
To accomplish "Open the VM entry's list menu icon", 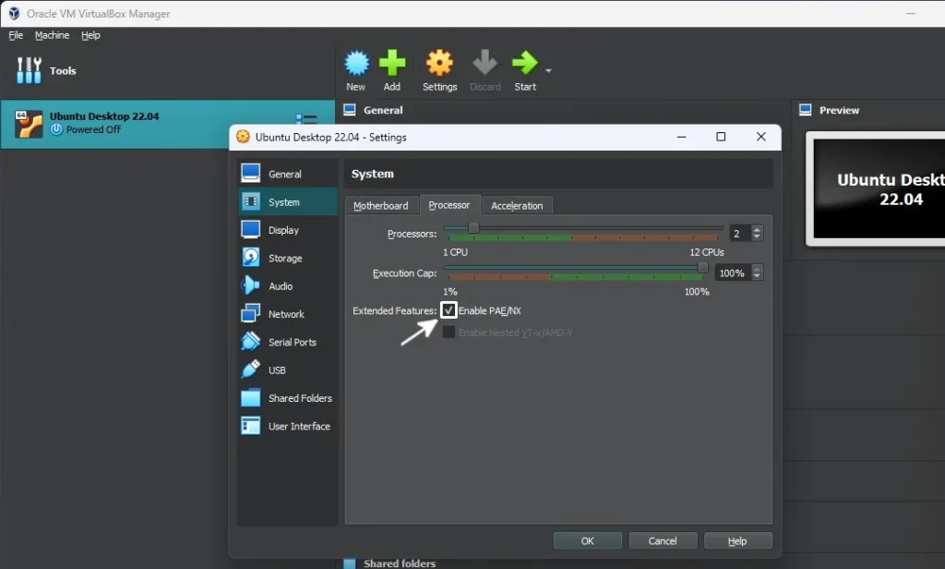I will (306, 119).
